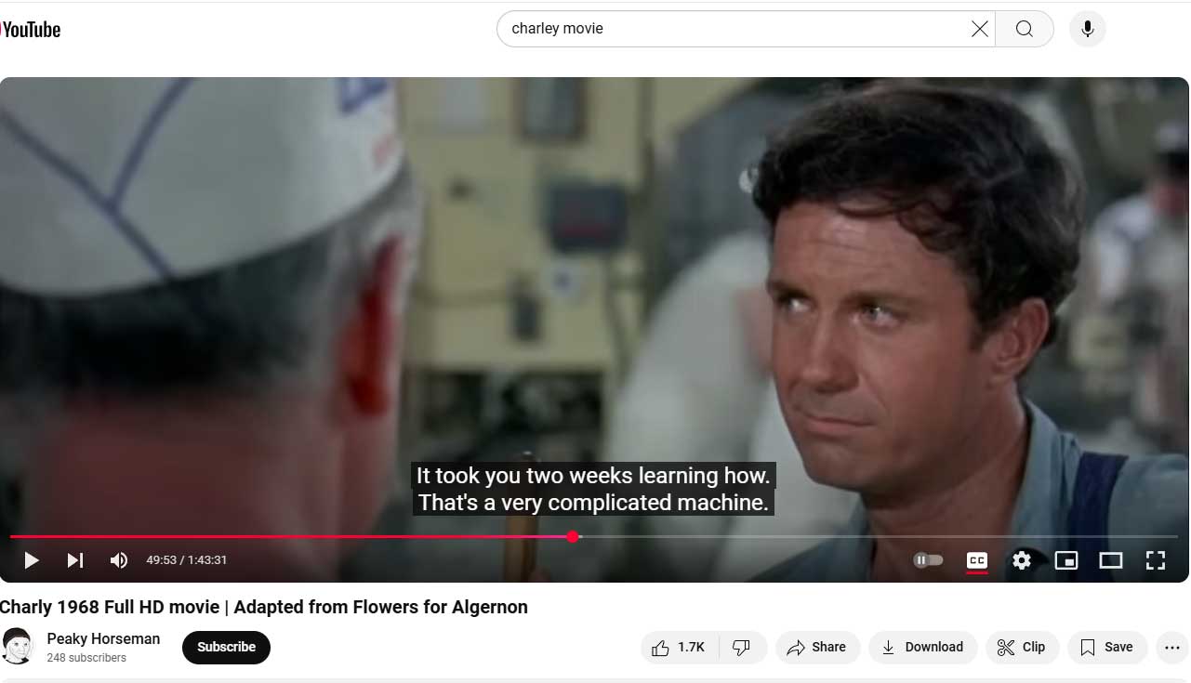Start voice search with microphone
1191x683 pixels.
(1087, 29)
